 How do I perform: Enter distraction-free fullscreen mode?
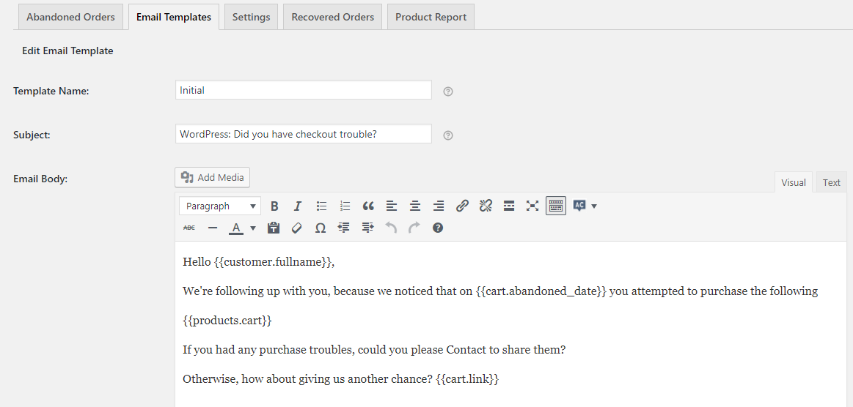532,206
